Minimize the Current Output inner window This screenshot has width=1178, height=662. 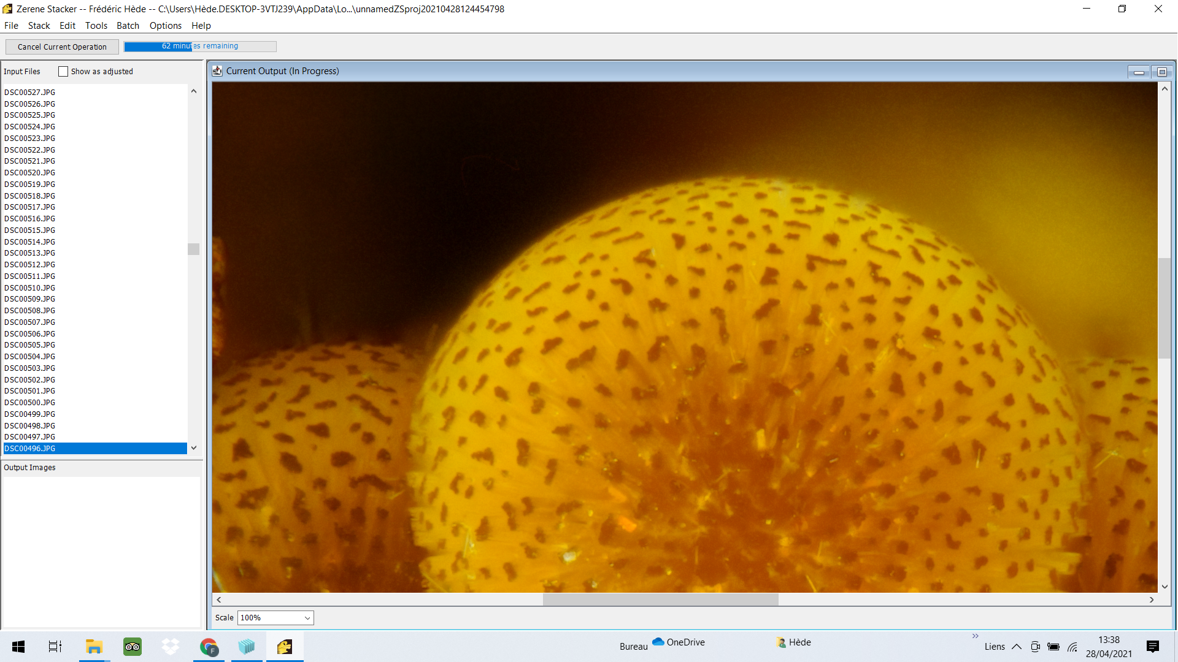tap(1139, 72)
